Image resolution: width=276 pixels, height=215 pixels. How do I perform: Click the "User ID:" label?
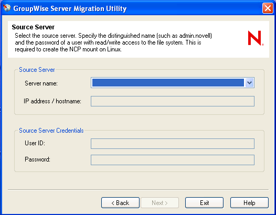[x=35, y=143]
